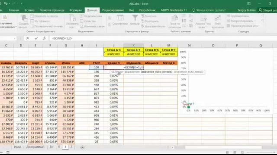Click the Normal view icon in status bar

coord(227,152)
